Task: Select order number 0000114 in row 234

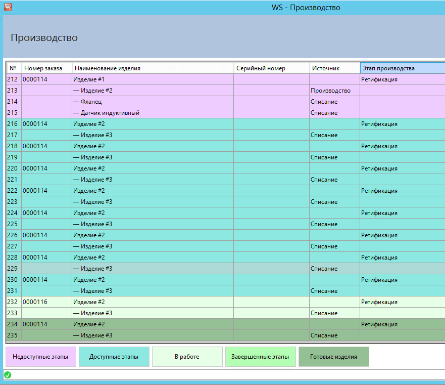Action: 47,324
